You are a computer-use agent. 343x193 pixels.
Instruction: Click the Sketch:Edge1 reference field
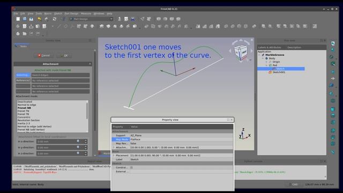click(x=61, y=75)
